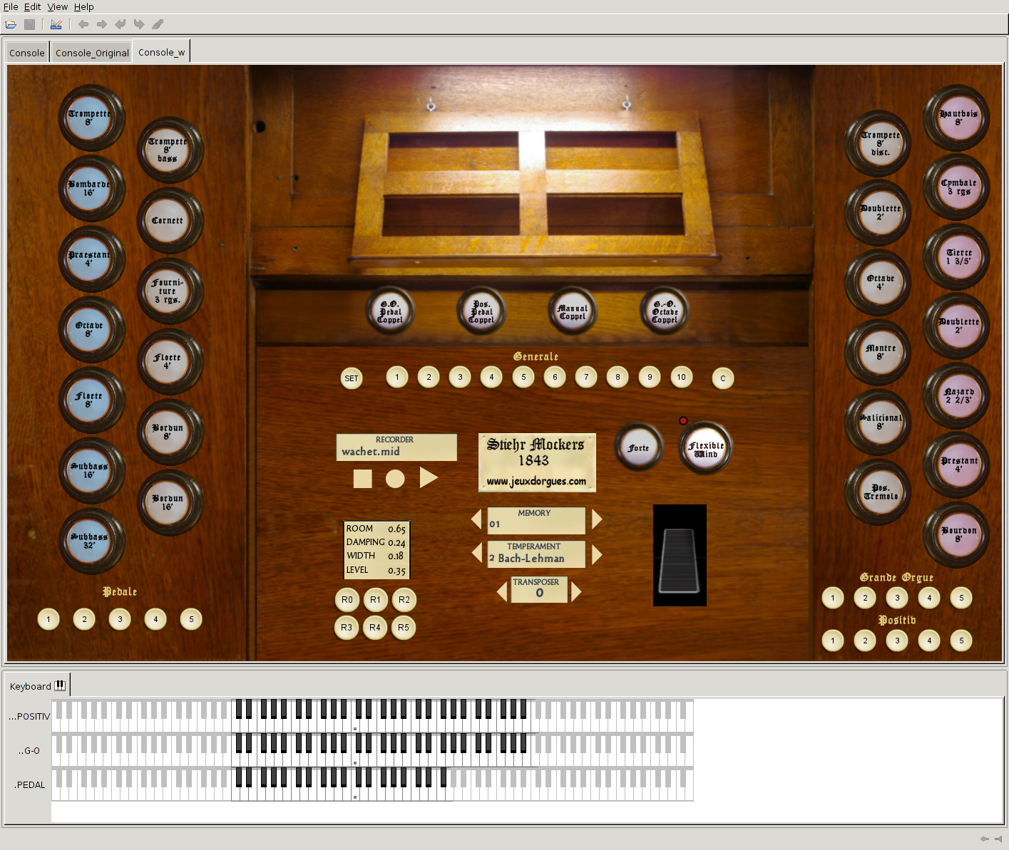Click the recorder play triangle button
The image size is (1009, 850).
point(429,477)
